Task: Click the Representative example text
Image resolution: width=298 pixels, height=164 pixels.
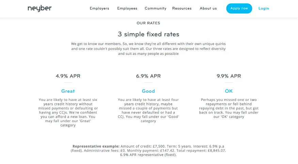Action: pos(148,150)
